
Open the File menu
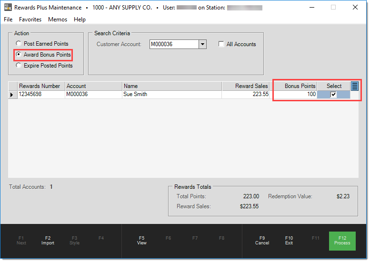[8, 19]
